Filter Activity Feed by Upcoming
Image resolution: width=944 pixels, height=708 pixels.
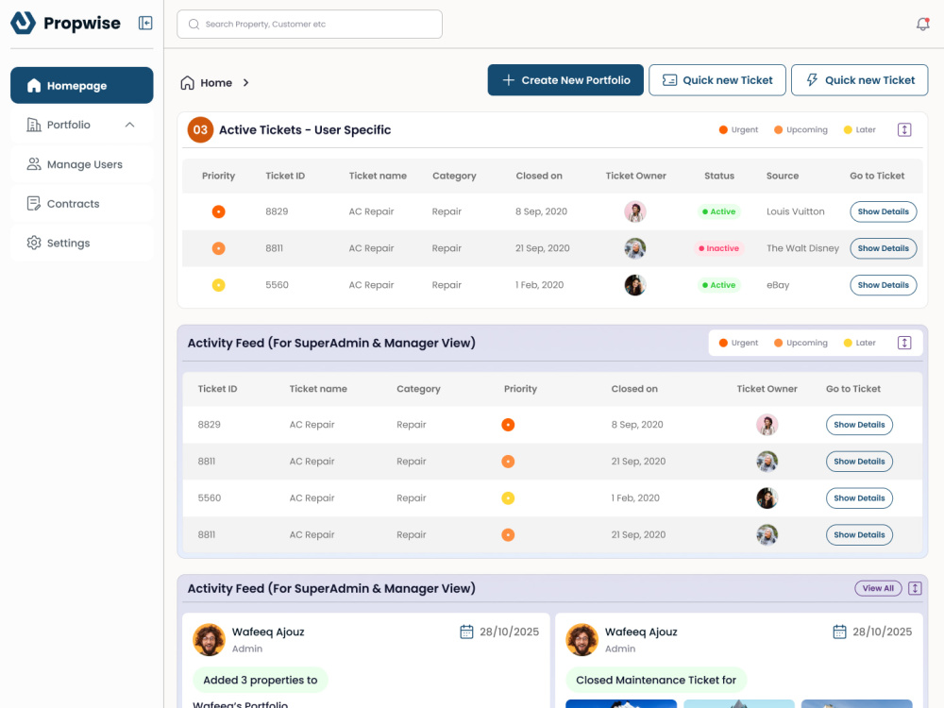[801, 344]
